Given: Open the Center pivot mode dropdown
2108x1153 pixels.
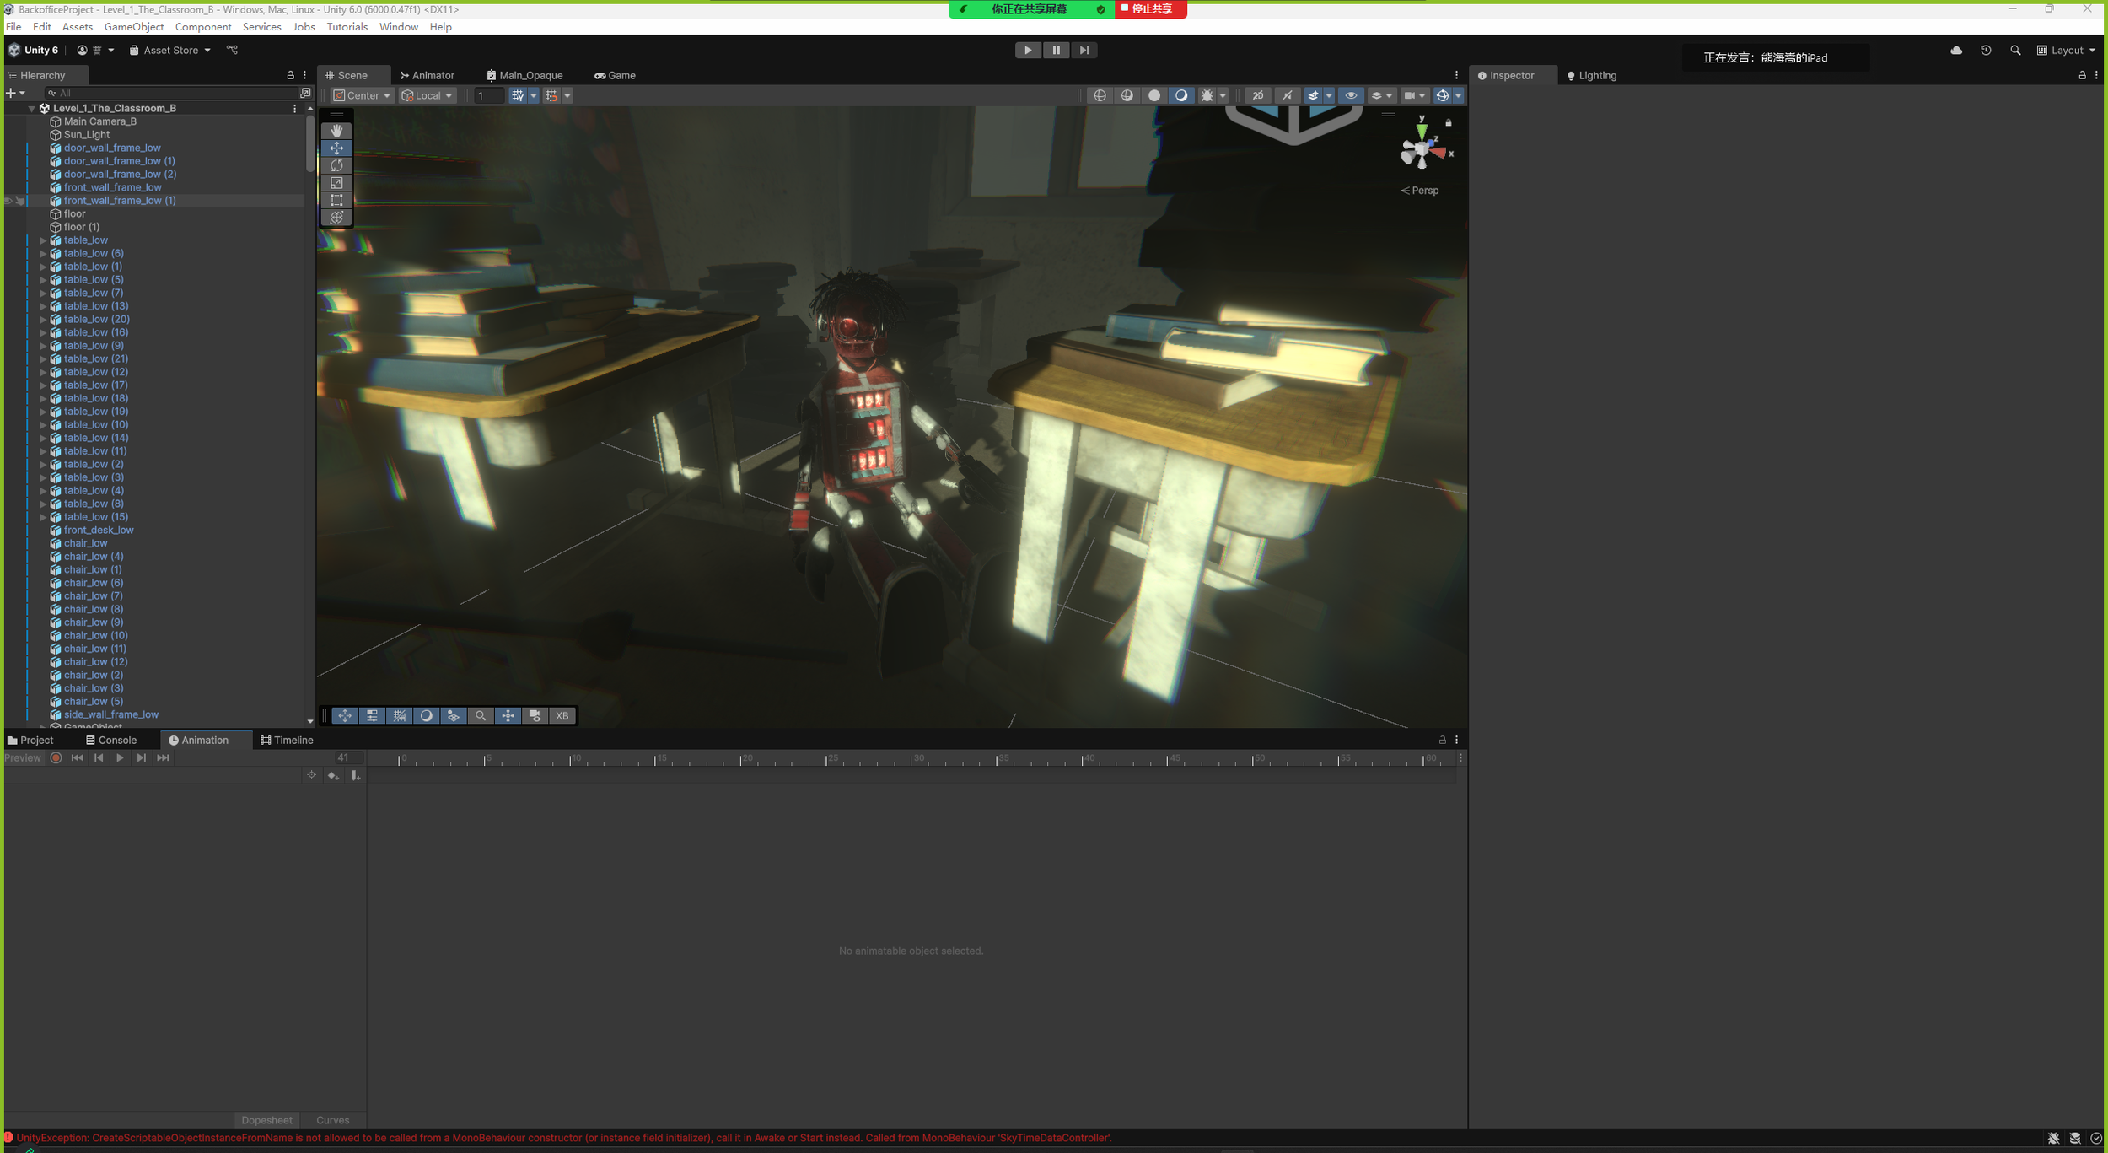Looking at the screenshot, I should pyautogui.click(x=362, y=96).
